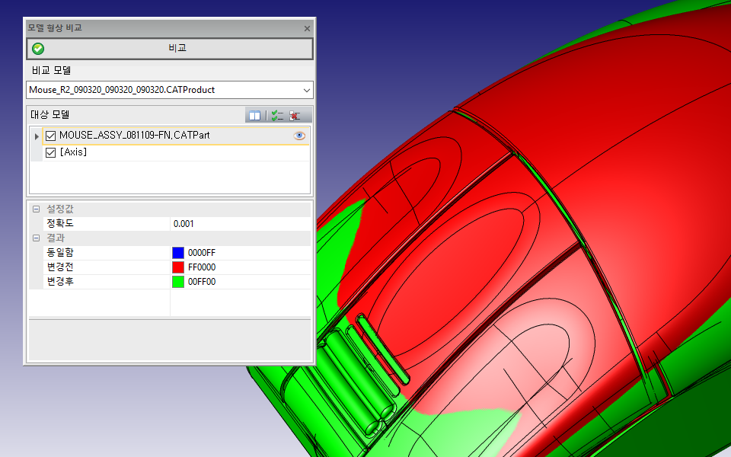Click the 모델 형상 비교 panel title bar
The width and height of the screenshot is (731, 457).
click(152, 28)
